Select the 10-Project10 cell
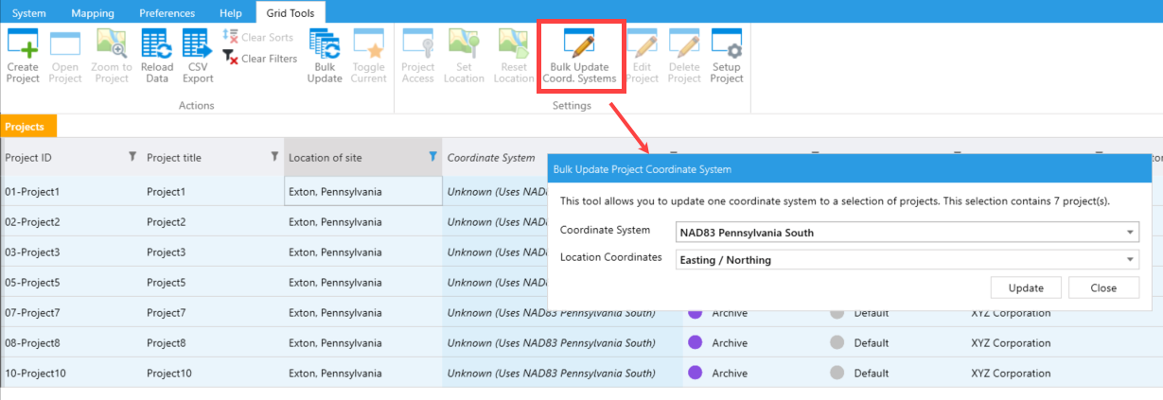Image resolution: width=1163 pixels, height=400 pixels. (71, 373)
